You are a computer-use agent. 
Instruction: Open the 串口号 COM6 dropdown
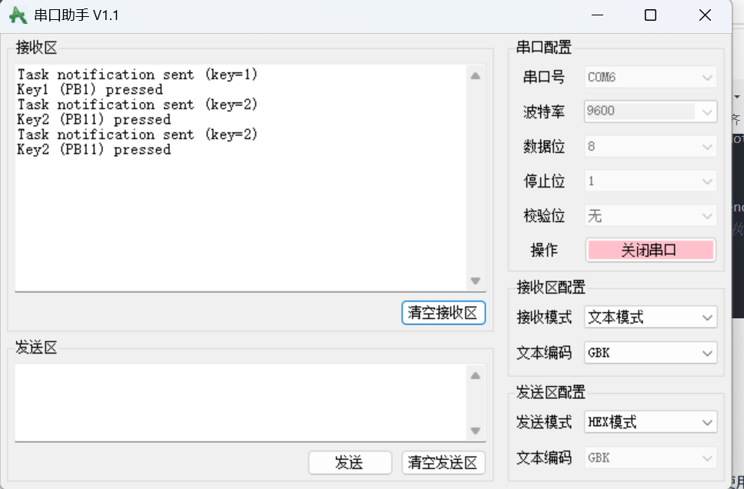pyautogui.click(x=651, y=77)
